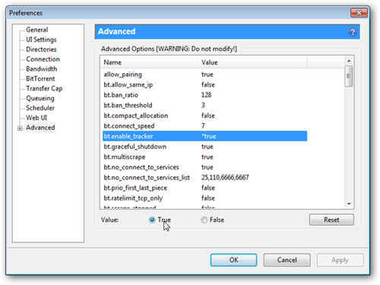Select the bt.graceful_shutdown row
The image size is (380, 285).
click(x=204, y=147)
